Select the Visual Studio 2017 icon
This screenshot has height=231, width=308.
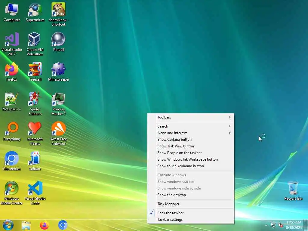[x=12, y=44]
